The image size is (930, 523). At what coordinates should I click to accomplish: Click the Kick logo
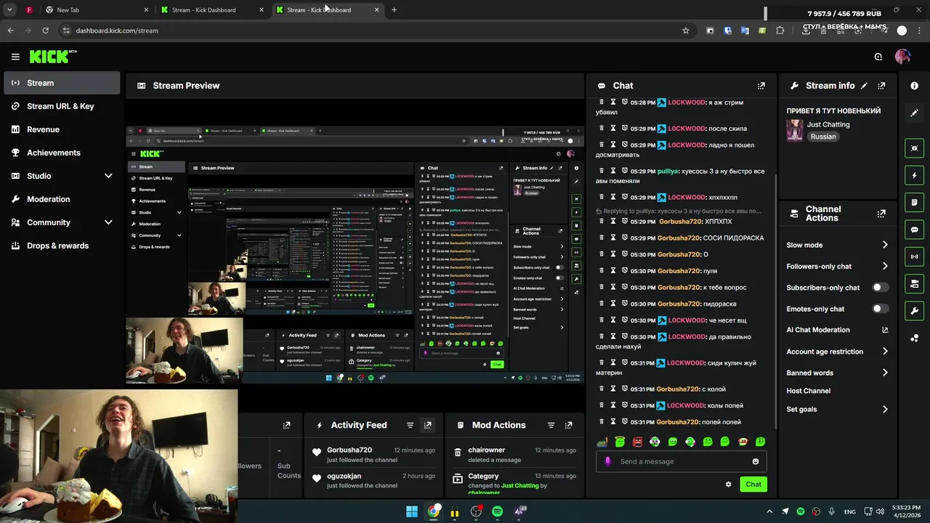point(52,57)
